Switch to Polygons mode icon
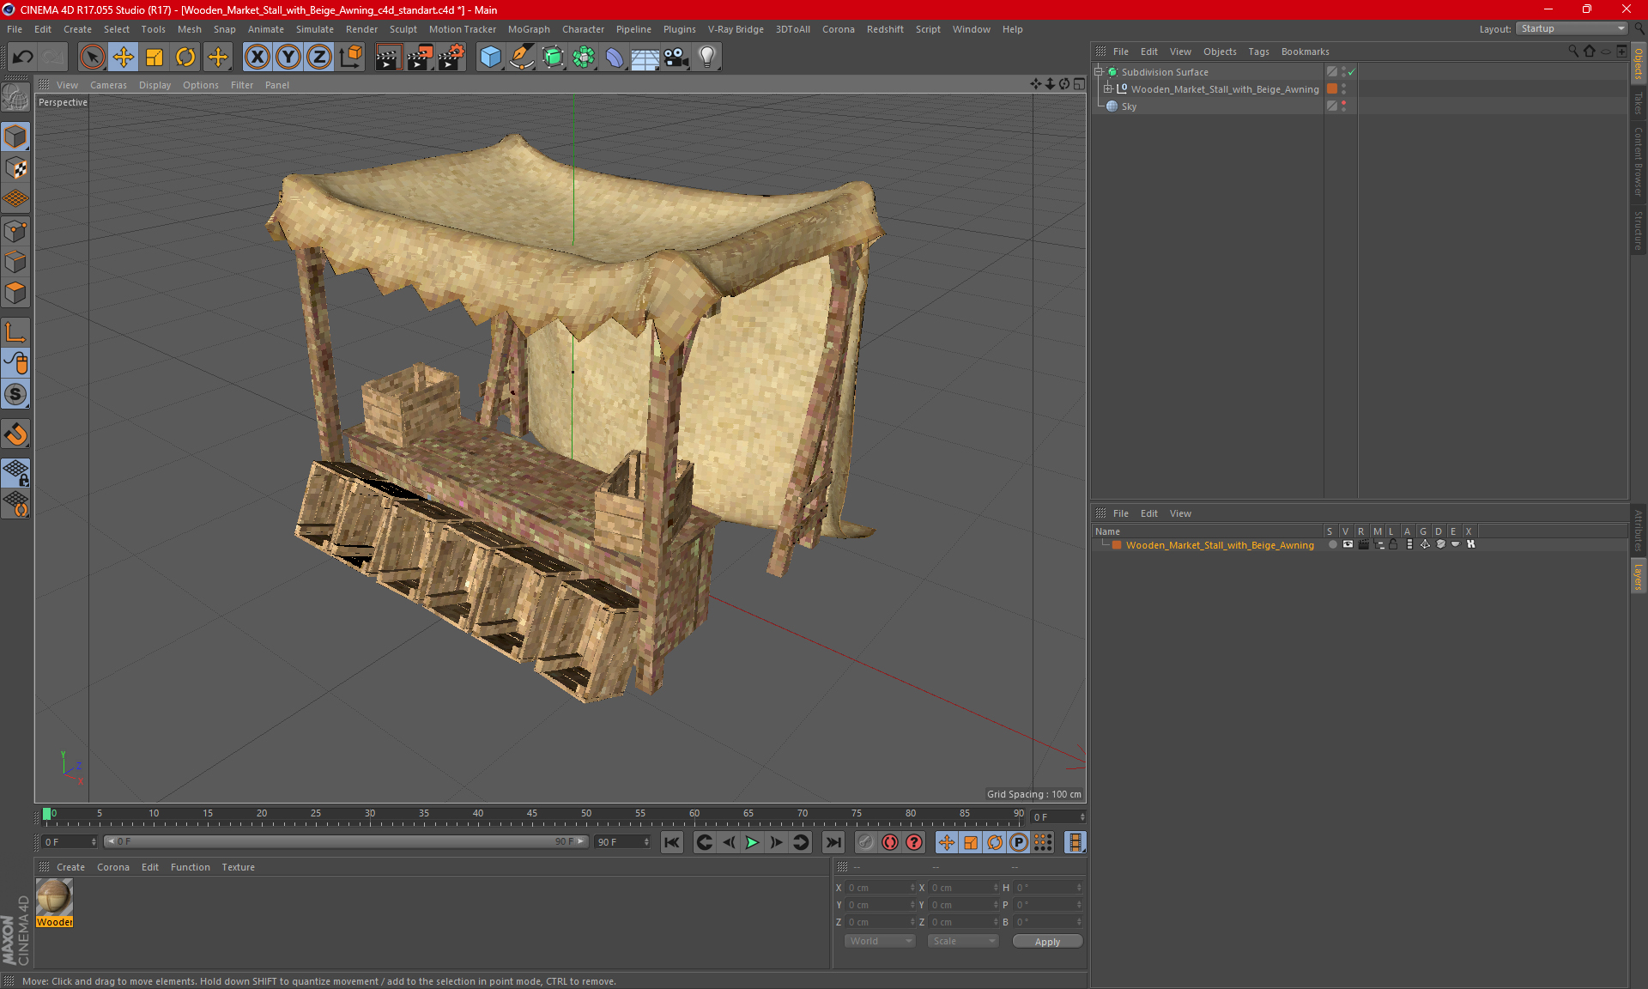This screenshot has width=1648, height=989. coord(15,293)
